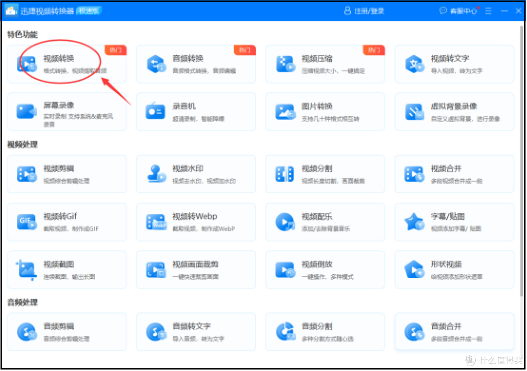Screen dimensions: 527x371
Task: Click the 图片转换 title text
Action: click(317, 106)
